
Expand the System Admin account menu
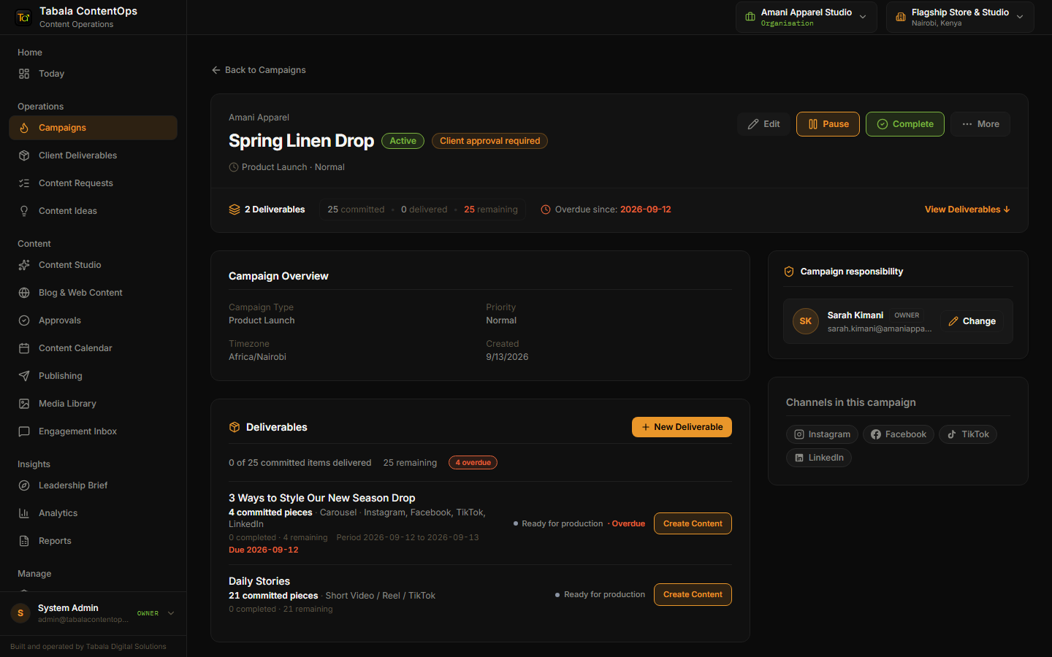coord(93,613)
